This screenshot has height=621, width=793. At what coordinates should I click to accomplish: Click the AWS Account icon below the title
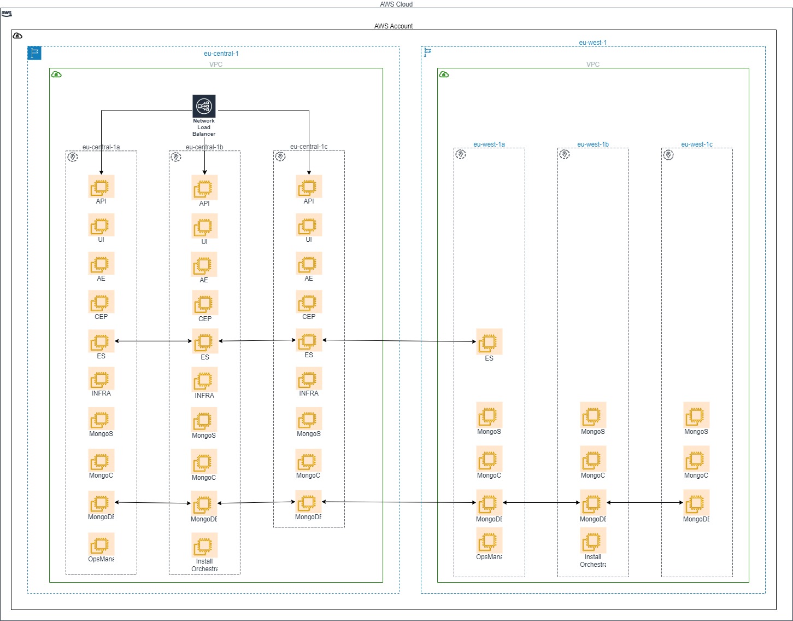click(17, 36)
